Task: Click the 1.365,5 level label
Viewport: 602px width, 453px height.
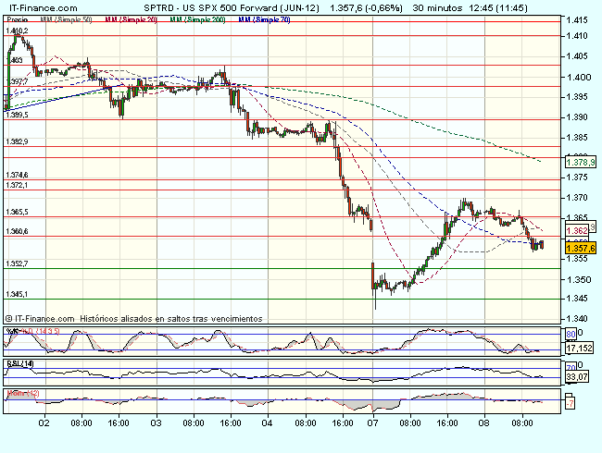Action: tap(17, 212)
